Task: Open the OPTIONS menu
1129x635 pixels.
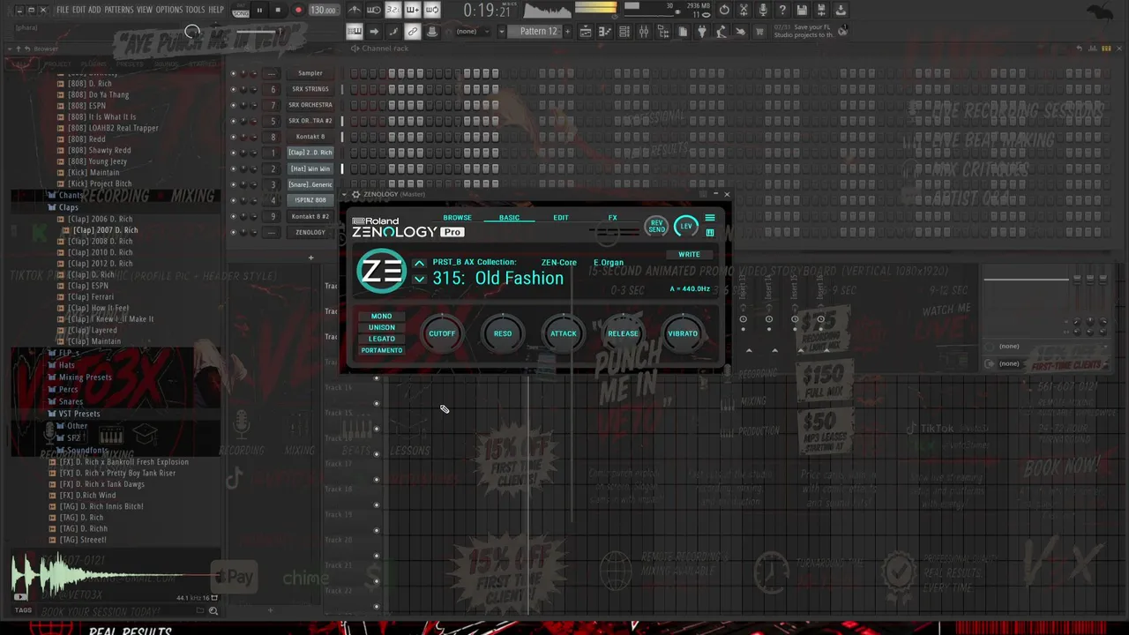Action: (x=169, y=10)
